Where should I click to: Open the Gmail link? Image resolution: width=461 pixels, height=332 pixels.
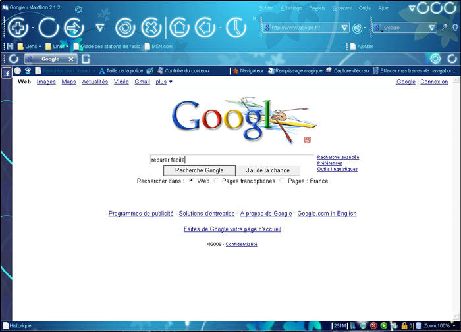click(x=142, y=82)
